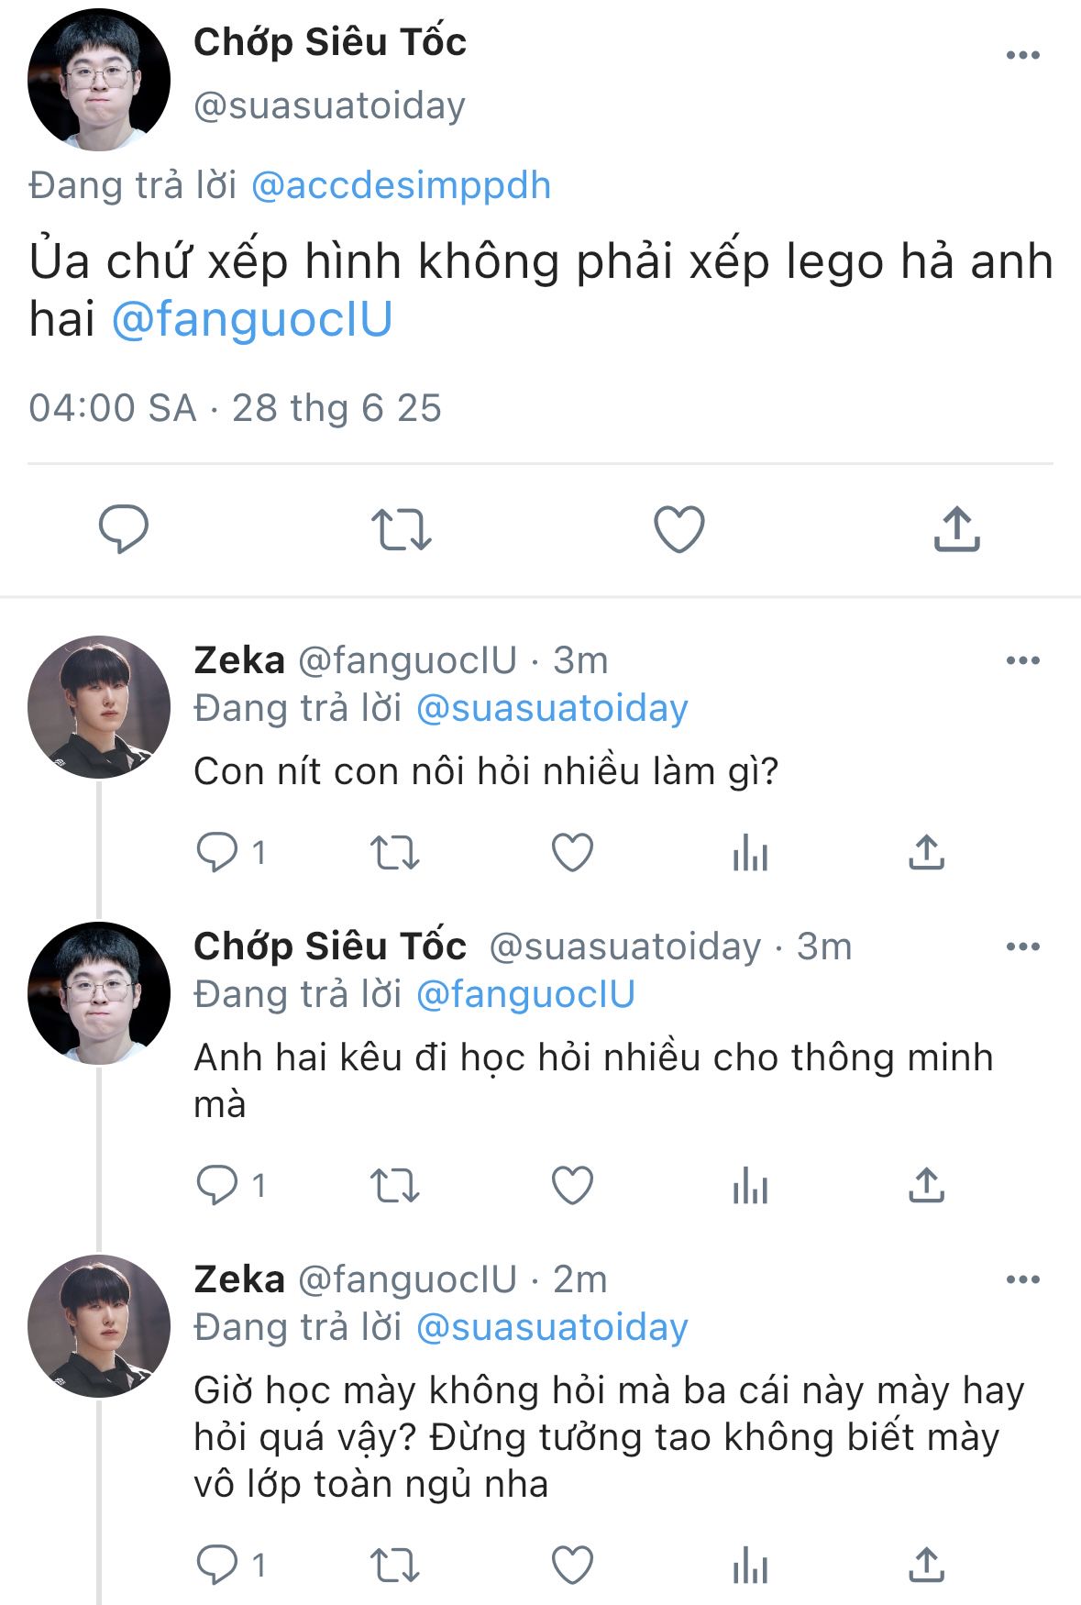Reply to Zeka's "Giờ học mày không hỏi" tweet
Image resolution: width=1081 pixels, height=1605 pixels.
coord(217,1565)
